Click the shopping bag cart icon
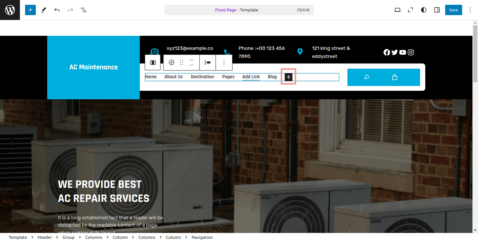 coord(395,77)
